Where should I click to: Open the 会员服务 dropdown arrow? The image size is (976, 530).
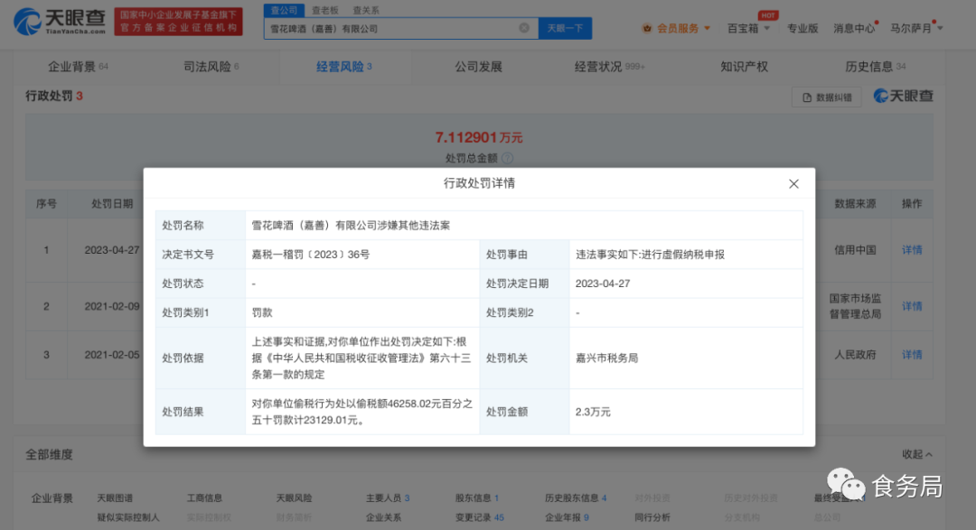click(x=707, y=28)
